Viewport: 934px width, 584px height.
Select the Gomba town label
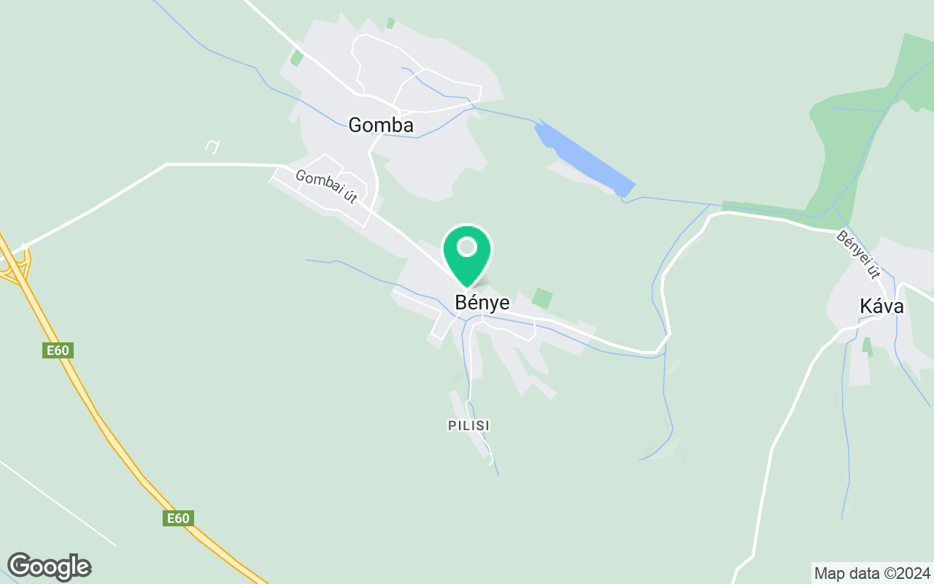(381, 125)
